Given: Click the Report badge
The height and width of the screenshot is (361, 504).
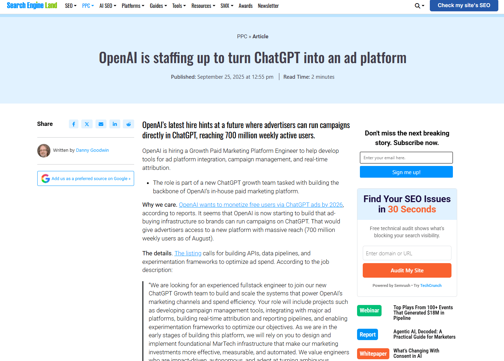Looking at the screenshot, I should tap(367, 335).
